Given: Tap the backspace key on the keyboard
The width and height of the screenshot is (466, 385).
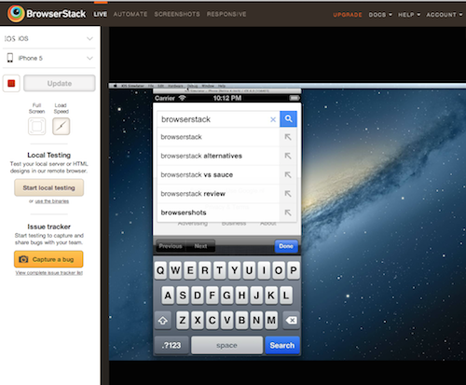Looking at the screenshot, I should click(291, 320).
